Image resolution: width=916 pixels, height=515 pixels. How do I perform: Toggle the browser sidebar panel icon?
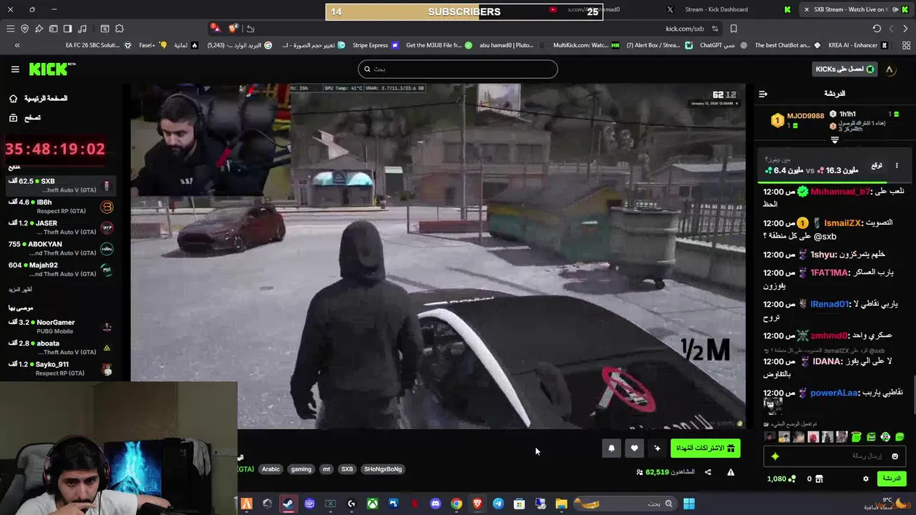tap(67, 29)
